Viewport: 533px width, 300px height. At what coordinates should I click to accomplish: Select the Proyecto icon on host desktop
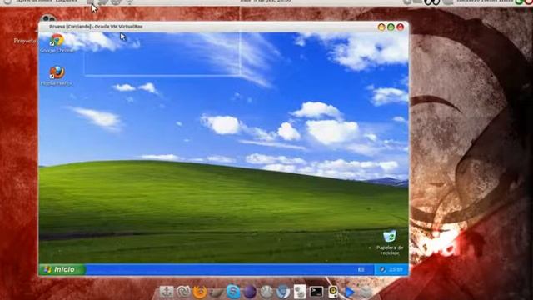24,41
